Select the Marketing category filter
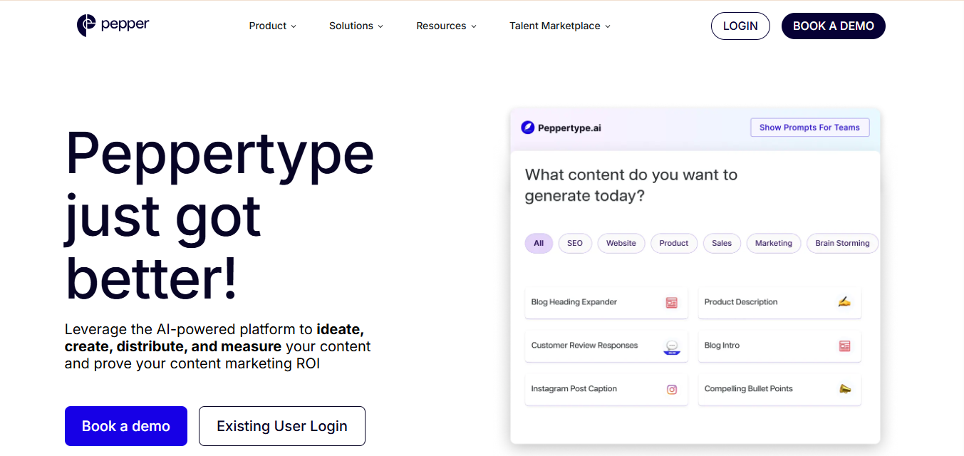 pos(774,243)
